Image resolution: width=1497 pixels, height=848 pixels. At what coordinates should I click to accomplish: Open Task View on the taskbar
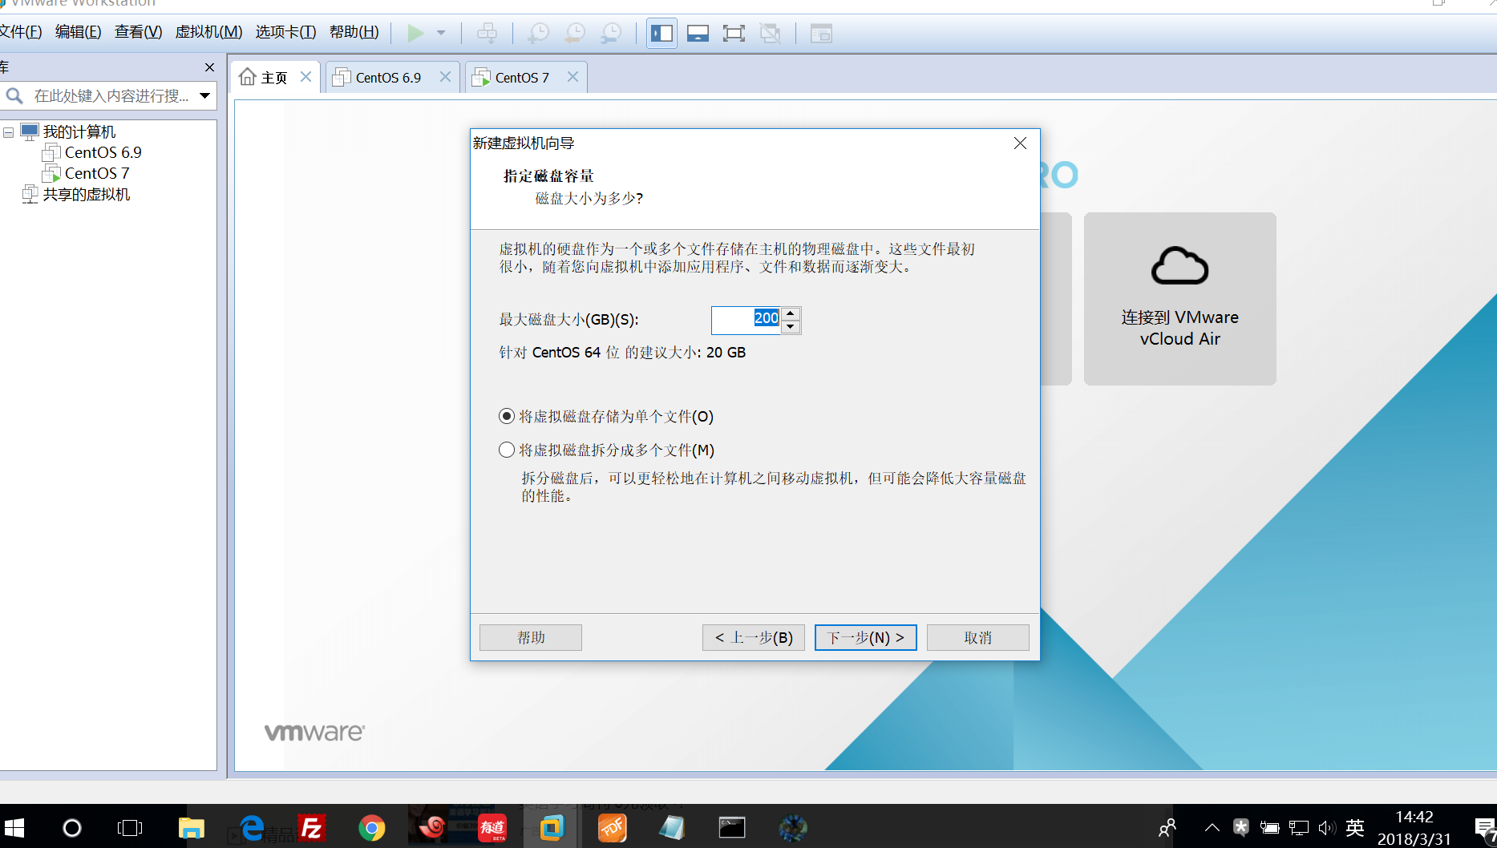130,828
